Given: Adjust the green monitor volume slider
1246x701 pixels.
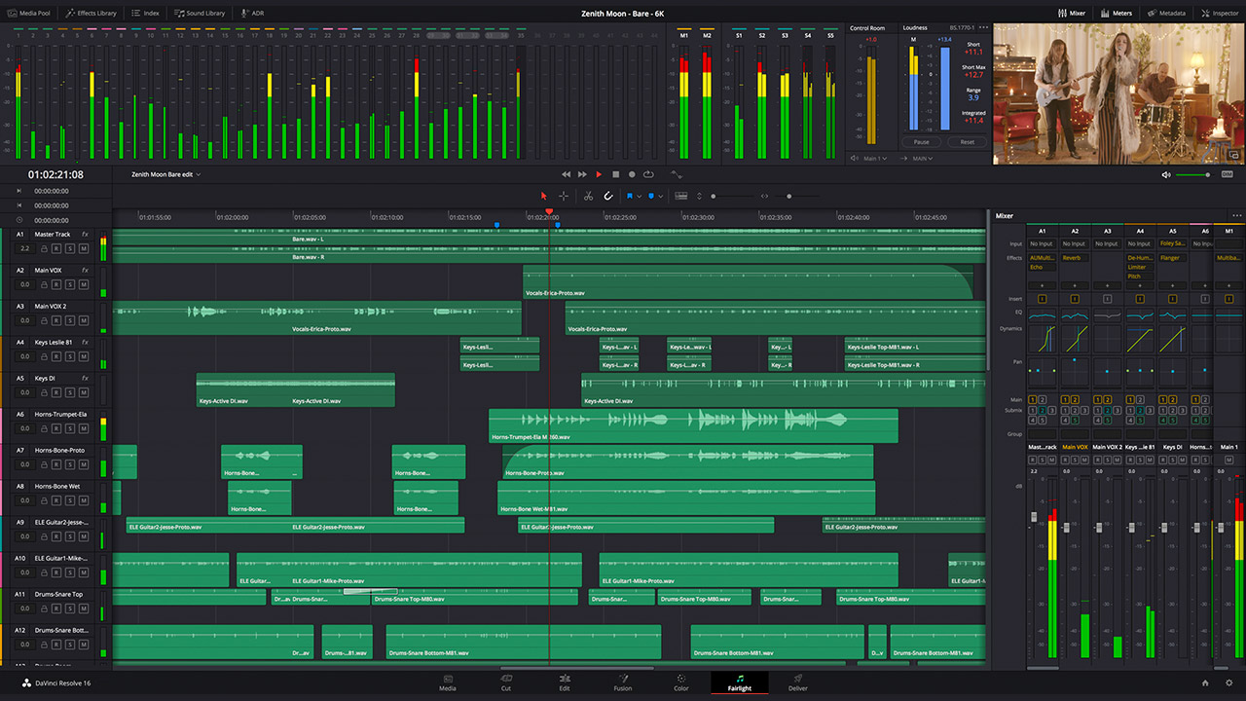Looking at the screenshot, I should [1191, 175].
